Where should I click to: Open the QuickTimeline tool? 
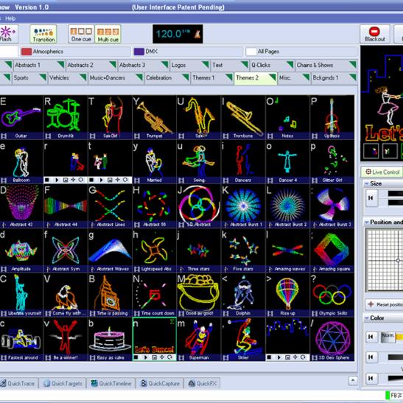click(111, 383)
